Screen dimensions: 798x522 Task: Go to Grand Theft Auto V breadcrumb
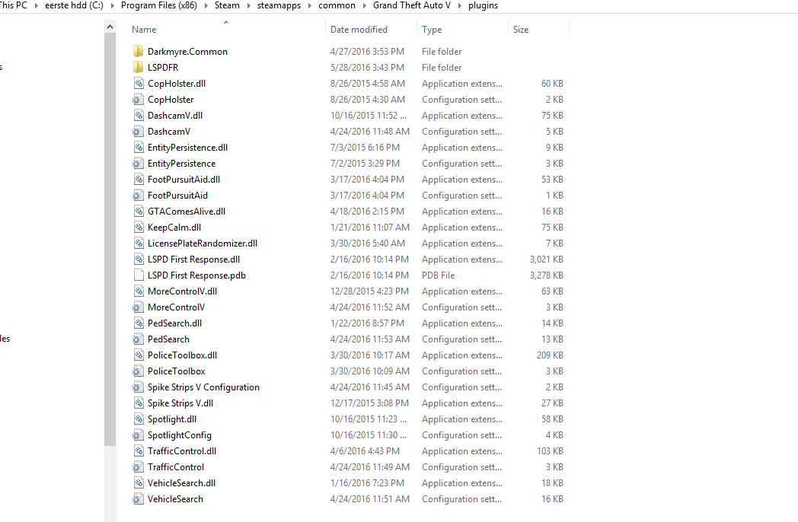[412, 5]
